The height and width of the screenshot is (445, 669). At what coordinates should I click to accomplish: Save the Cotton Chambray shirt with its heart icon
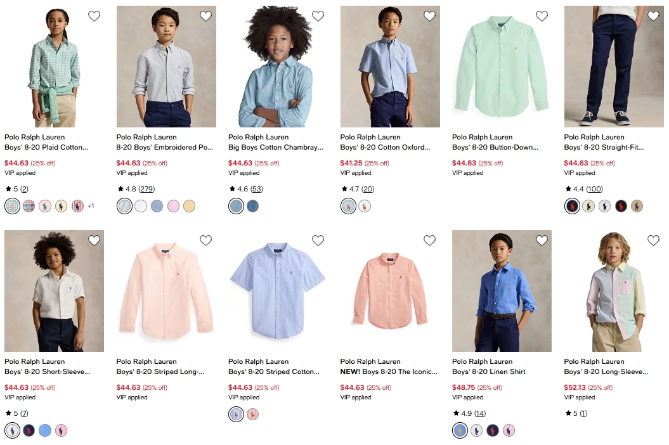tap(318, 16)
